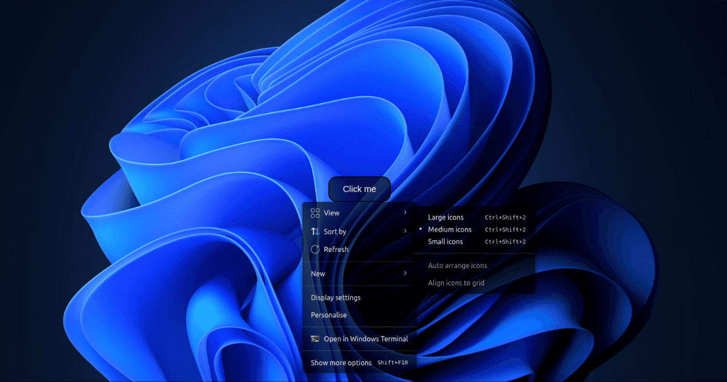Click the Sort by arrows icon

(316, 231)
